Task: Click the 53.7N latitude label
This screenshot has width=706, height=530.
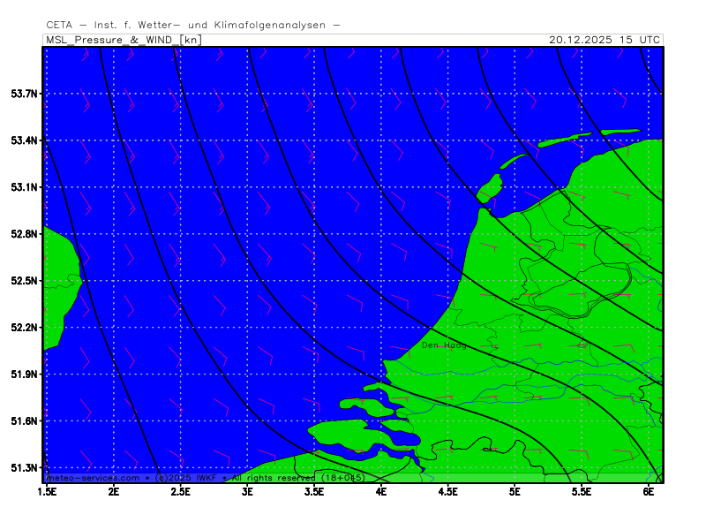Action: coord(25,94)
